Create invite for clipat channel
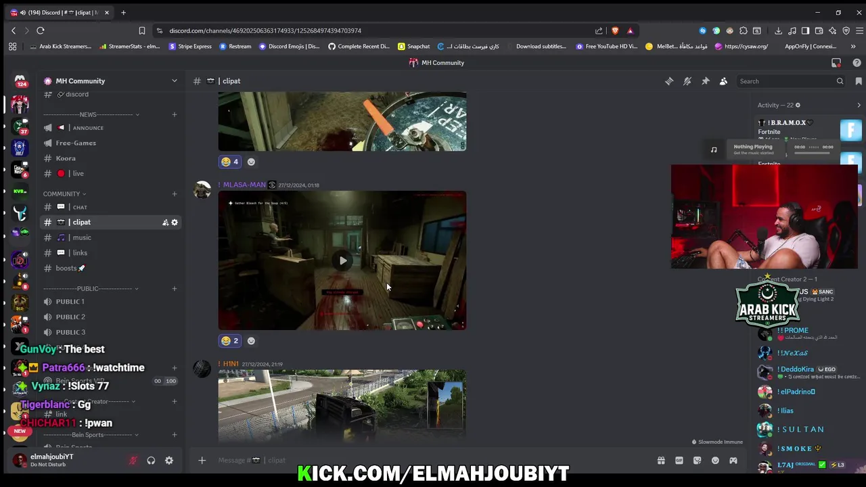This screenshot has width=866, height=487. coord(165,223)
